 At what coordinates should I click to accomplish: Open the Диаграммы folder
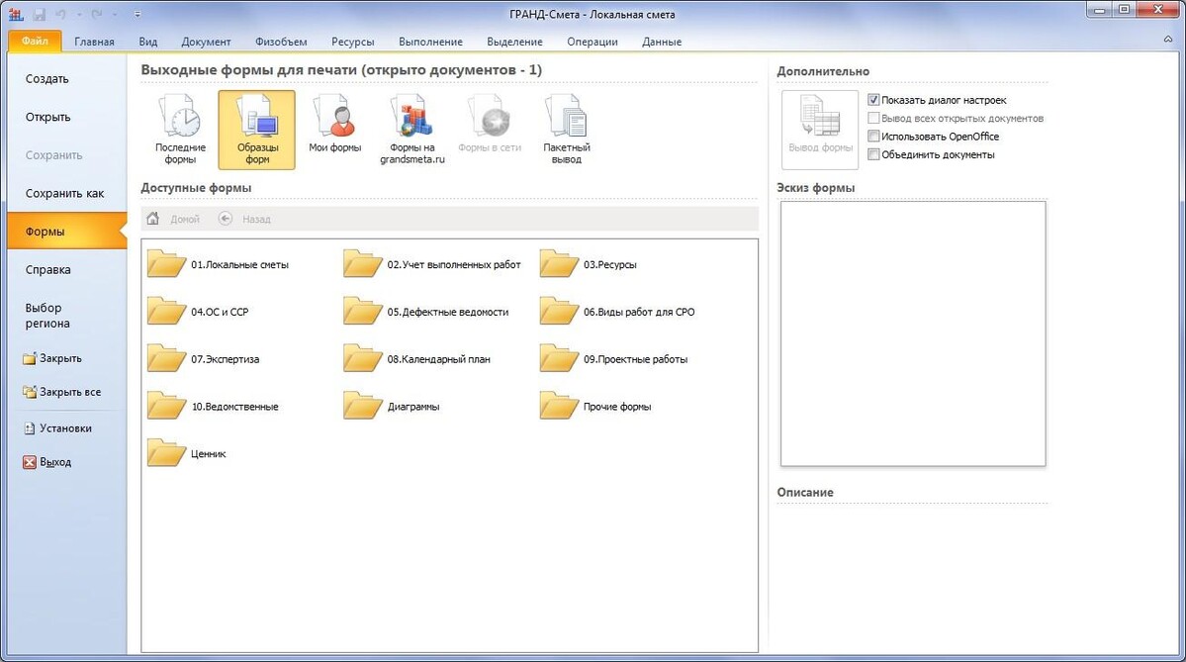pos(391,407)
